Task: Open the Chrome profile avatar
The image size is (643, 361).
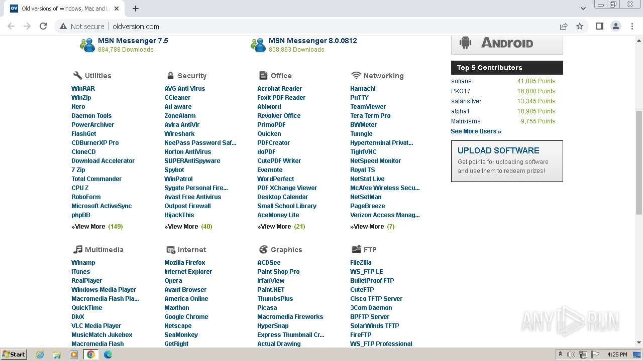Action: [616, 26]
